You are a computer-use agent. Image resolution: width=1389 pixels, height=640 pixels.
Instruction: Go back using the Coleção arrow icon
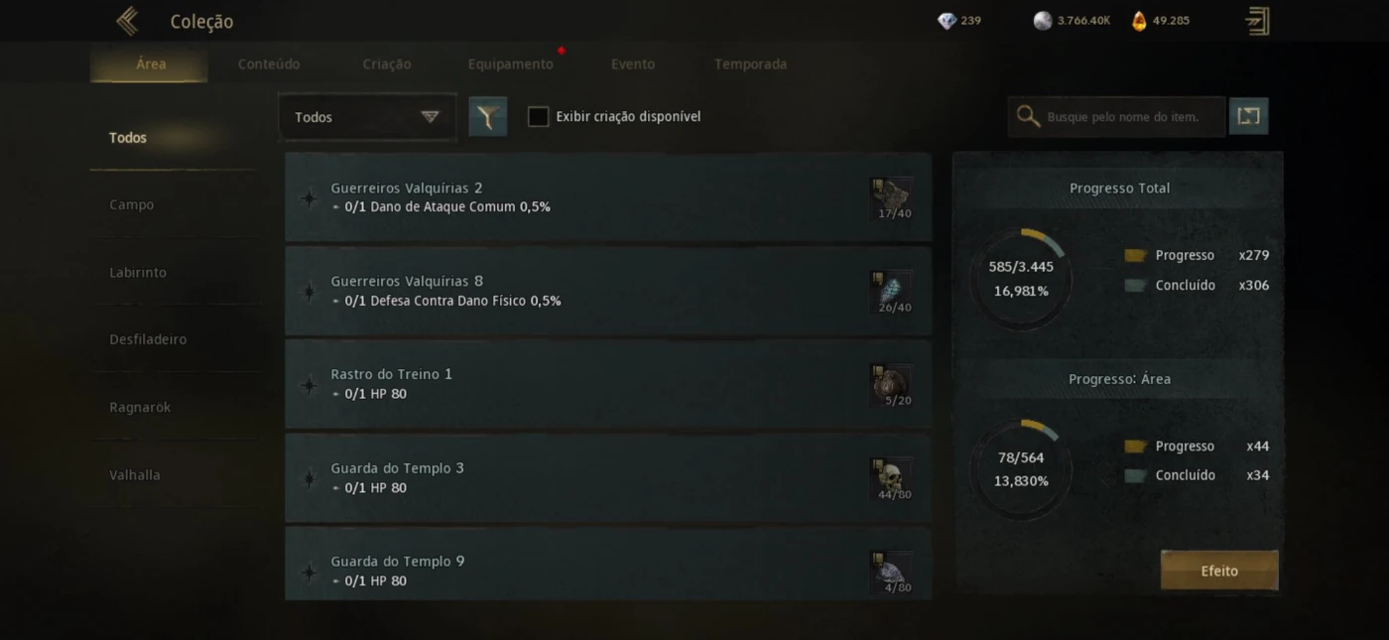127,21
